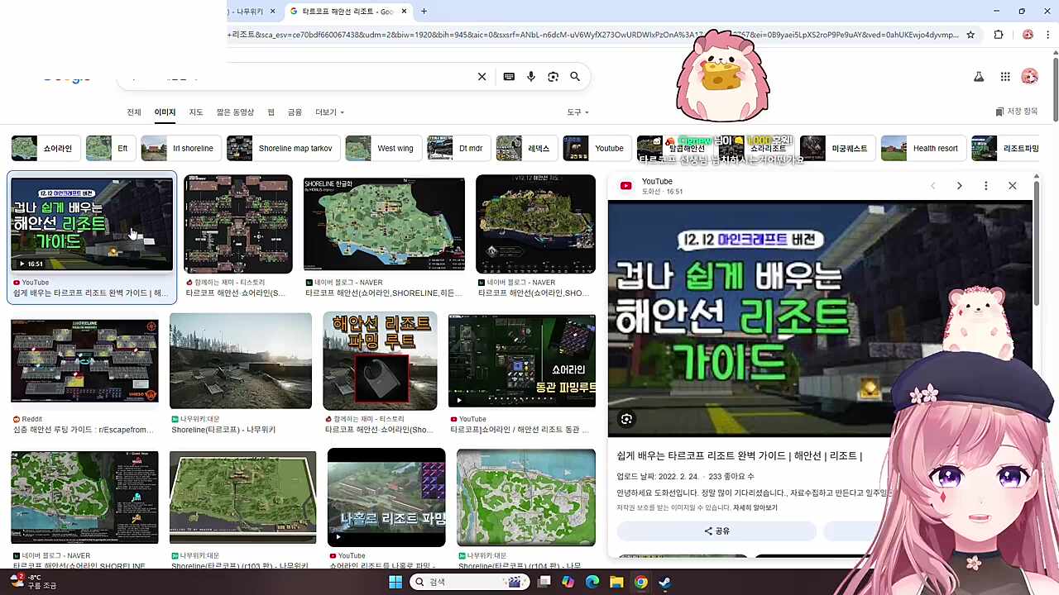Open Chrome extensions puzzle icon
This screenshot has width=1059, height=595.
click(x=999, y=35)
